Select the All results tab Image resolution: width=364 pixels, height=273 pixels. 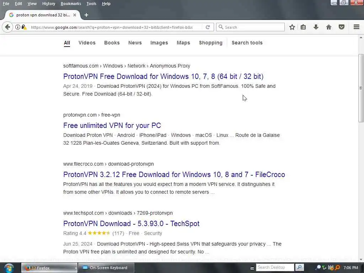coord(67,43)
